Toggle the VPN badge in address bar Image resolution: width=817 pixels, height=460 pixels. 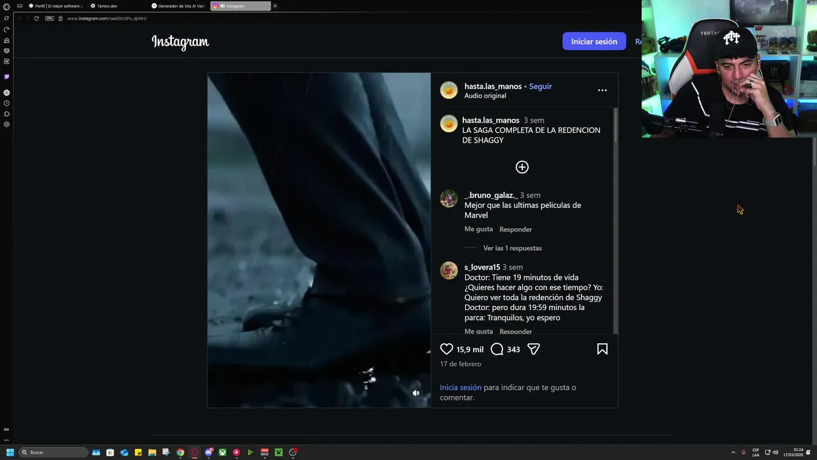point(49,19)
